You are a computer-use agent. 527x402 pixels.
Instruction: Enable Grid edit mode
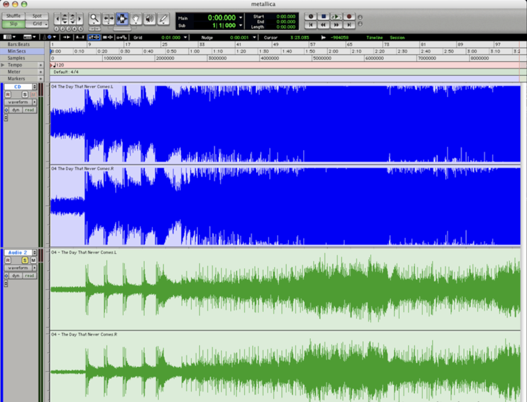click(x=37, y=24)
